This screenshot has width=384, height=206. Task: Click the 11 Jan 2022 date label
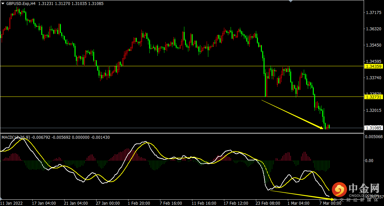point(12,203)
